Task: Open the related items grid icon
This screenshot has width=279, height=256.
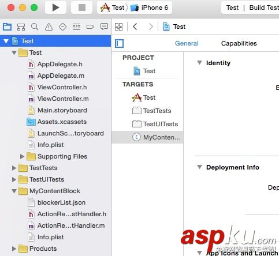Action: pyautogui.click(x=118, y=27)
